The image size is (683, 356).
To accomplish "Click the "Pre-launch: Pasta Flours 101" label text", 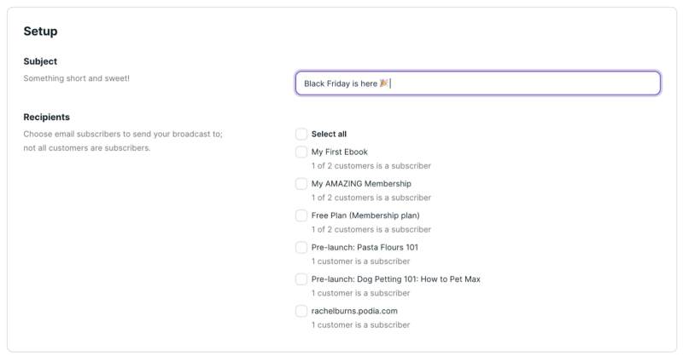I will tap(365, 247).
